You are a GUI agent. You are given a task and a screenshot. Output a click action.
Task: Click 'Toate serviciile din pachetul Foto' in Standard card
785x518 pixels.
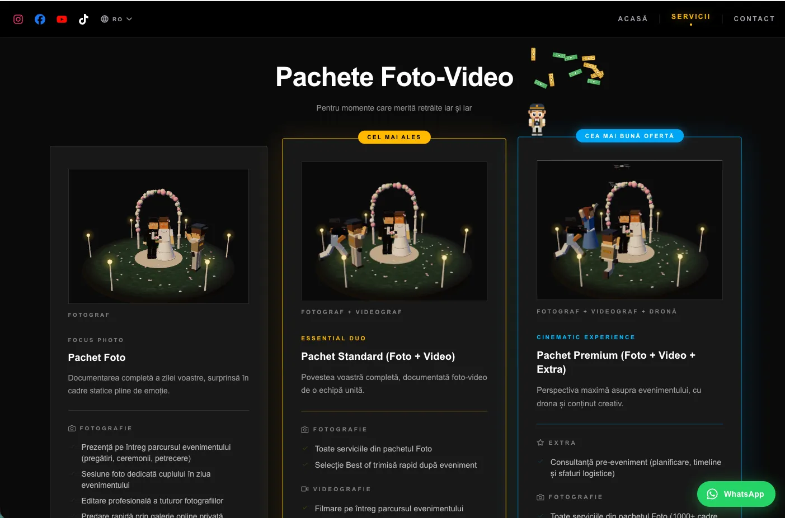pyautogui.click(x=373, y=449)
